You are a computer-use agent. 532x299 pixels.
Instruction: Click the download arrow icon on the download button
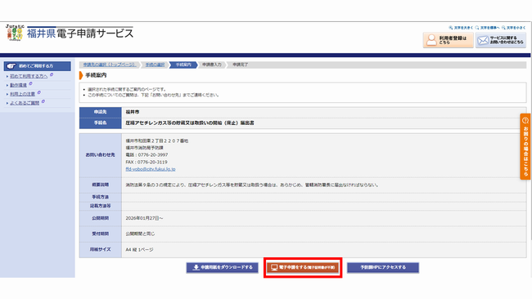196,267
